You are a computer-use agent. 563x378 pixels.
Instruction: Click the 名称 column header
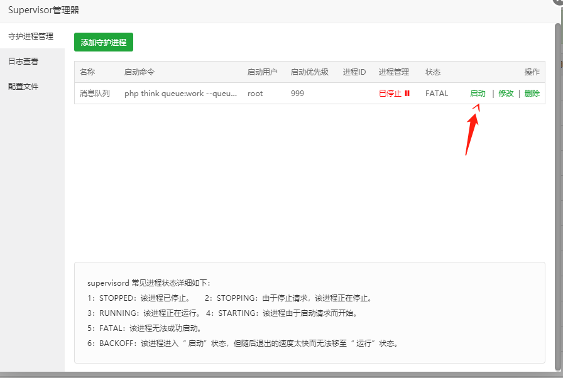(x=87, y=72)
